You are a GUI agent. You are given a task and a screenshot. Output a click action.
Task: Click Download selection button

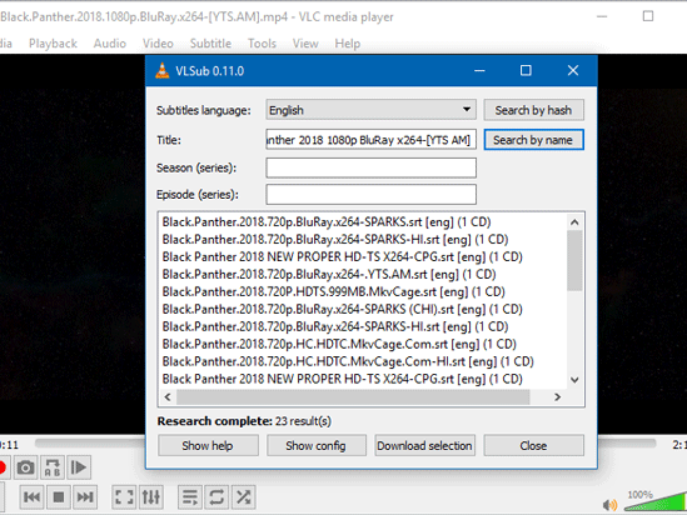425,446
